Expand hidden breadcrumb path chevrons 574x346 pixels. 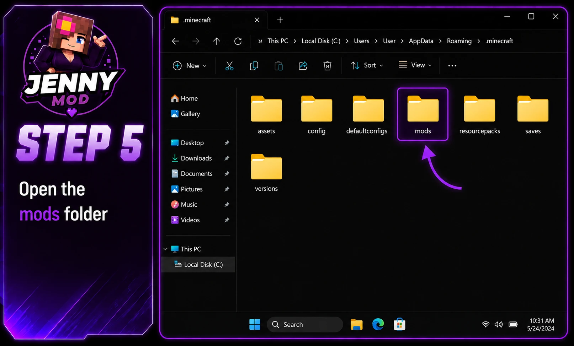[260, 41]
